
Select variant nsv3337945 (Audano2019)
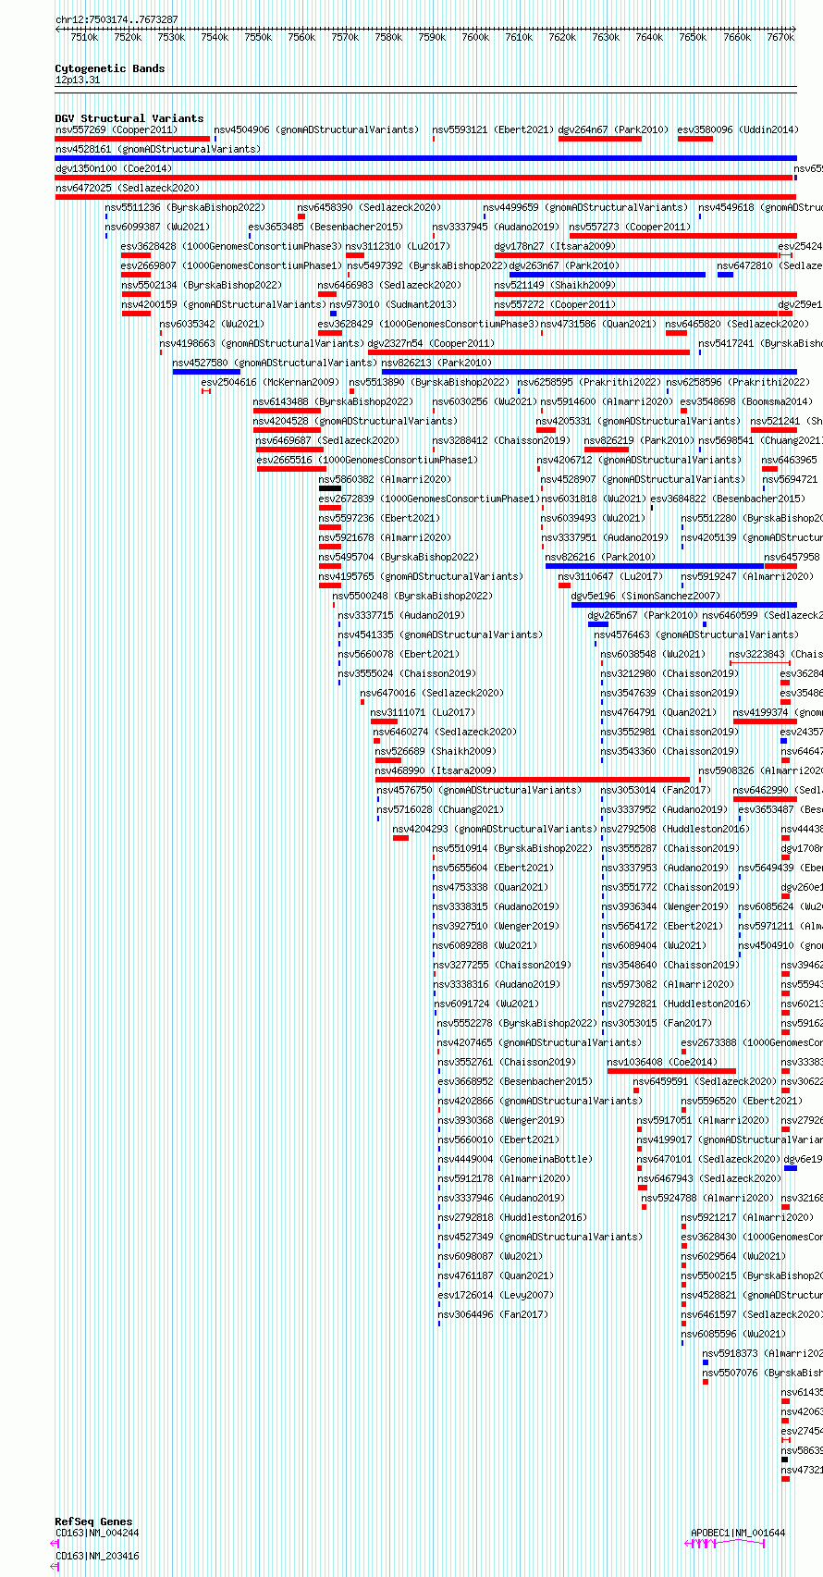click(x=496, y=227)
